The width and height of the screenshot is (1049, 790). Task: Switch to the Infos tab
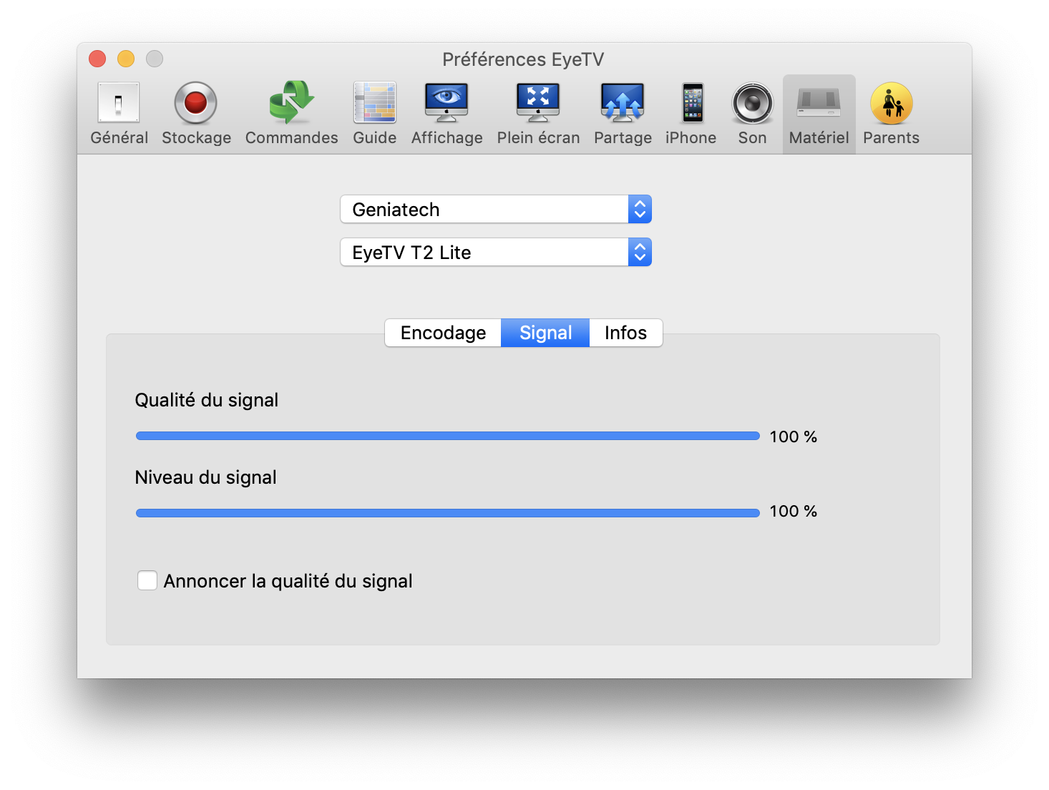625,333
